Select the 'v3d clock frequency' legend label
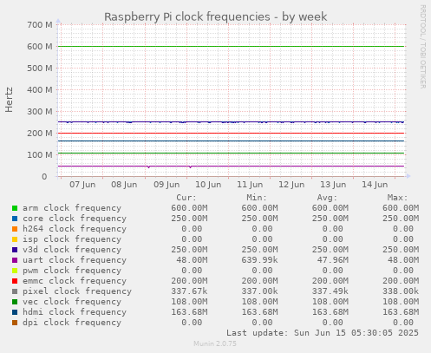 tap(72, 250)
